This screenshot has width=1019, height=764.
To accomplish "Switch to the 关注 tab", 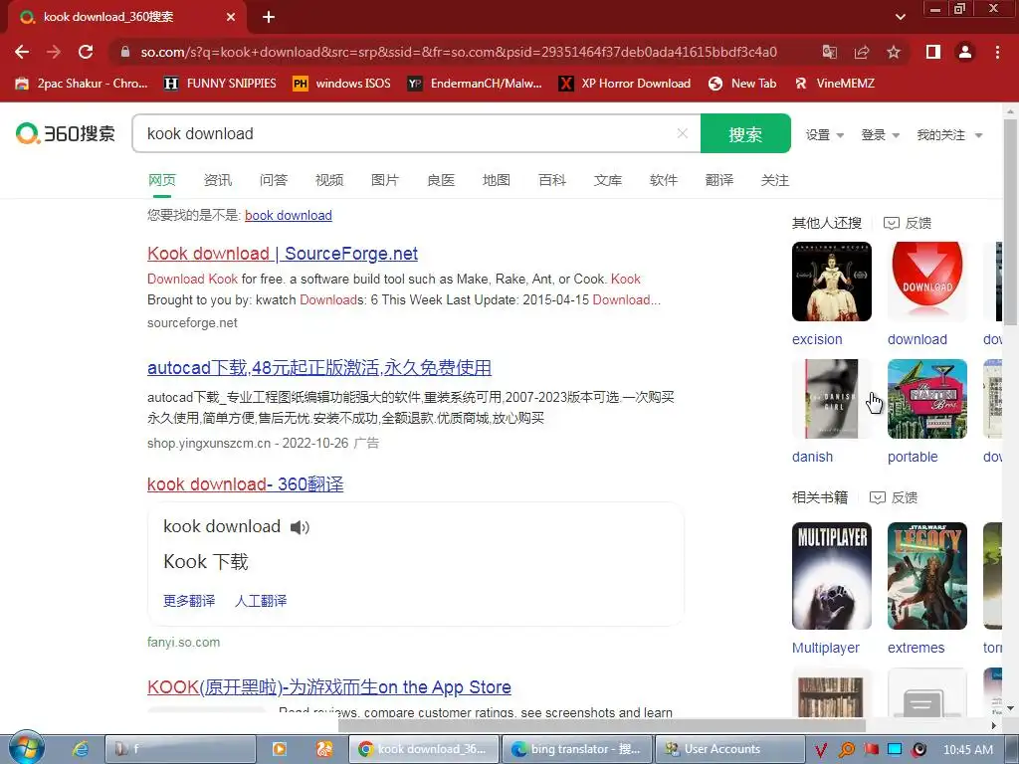I will click(x=774, y=180).
